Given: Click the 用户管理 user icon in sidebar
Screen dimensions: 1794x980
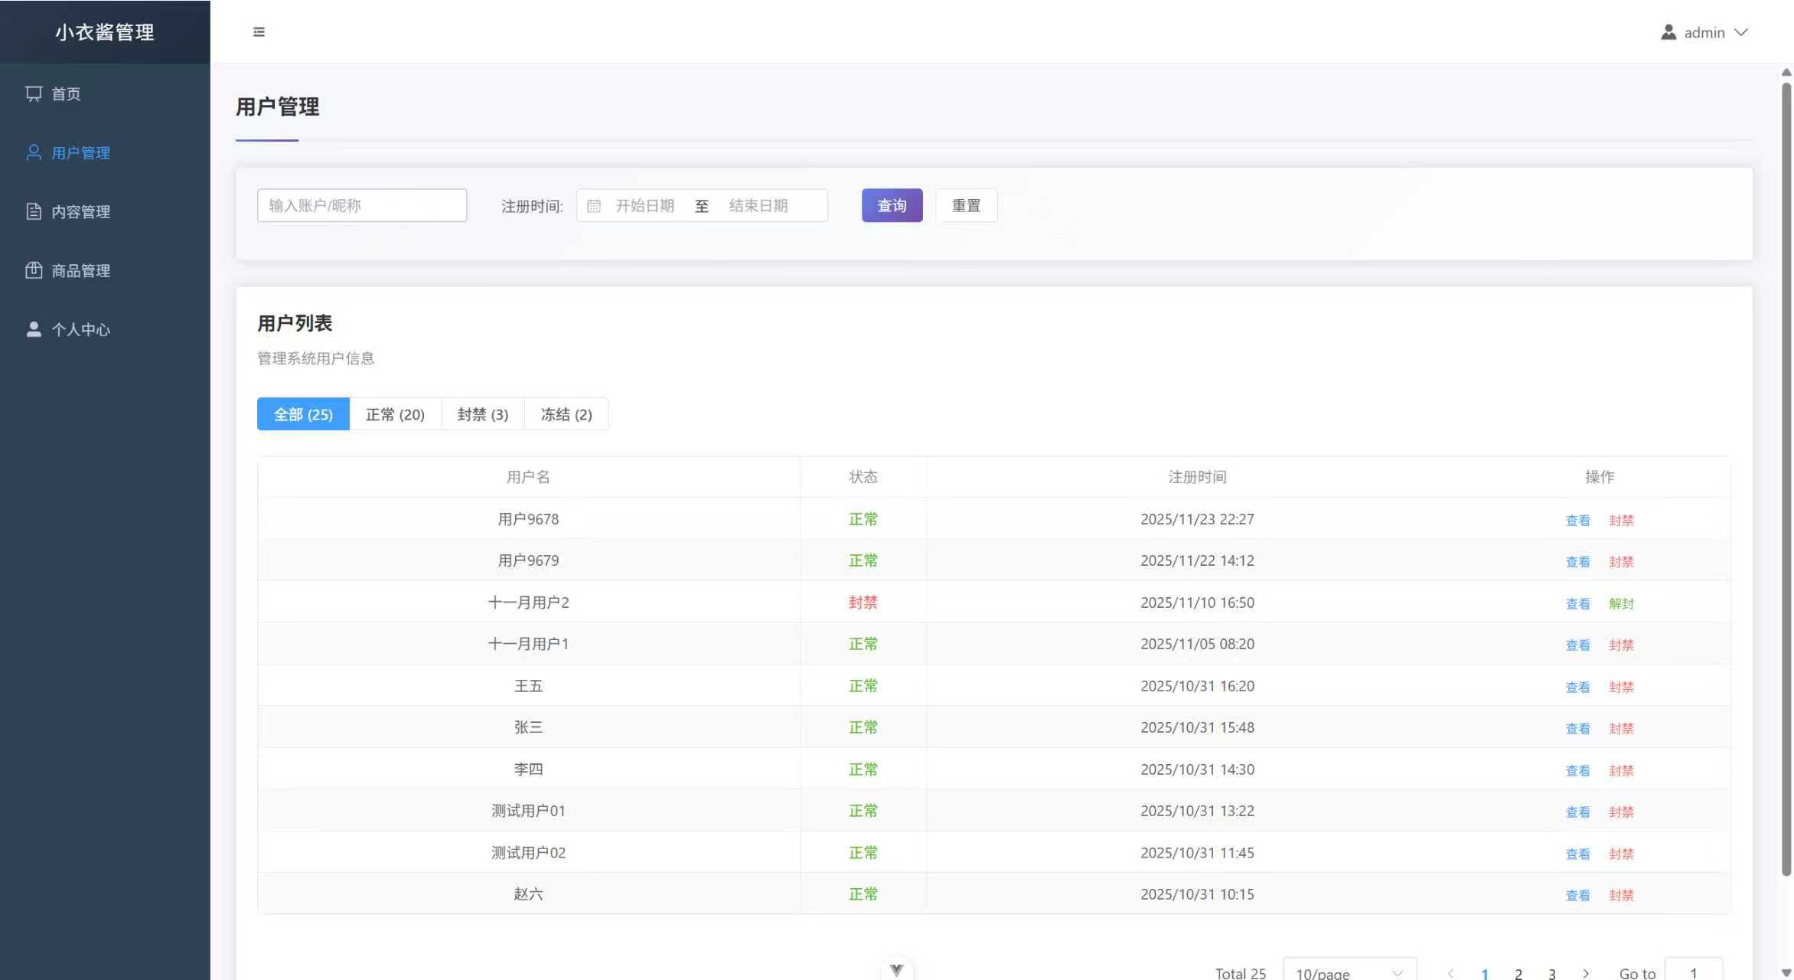Looking at the screenshot, I should click(x=34, y=152).
